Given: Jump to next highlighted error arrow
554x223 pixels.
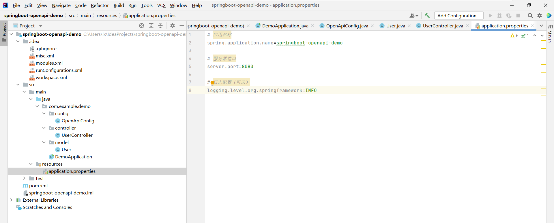Looking at the screenshot, I should 542,35.
